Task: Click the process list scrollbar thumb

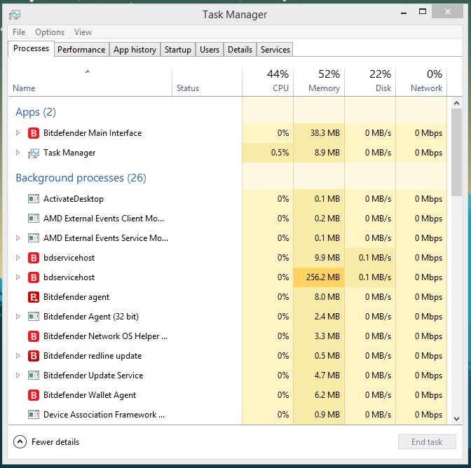Action: click(x=456, y=152)
